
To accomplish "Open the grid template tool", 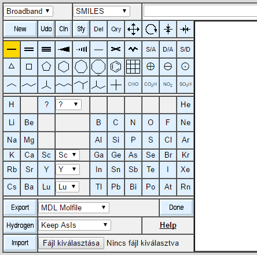I will [133, 67].
